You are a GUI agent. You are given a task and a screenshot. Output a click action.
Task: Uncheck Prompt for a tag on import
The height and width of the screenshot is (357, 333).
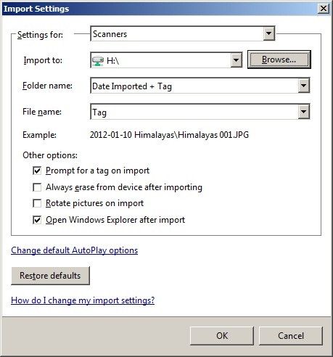[x=37, y=171]
